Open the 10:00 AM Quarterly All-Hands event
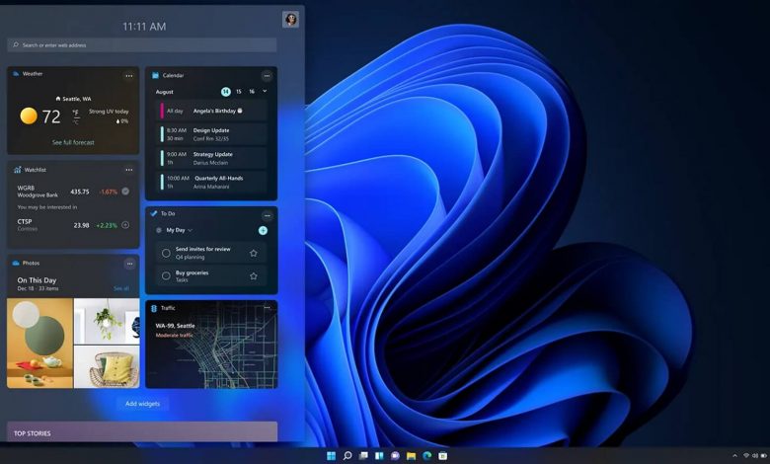Screen dimensions: 770x464 211,182
